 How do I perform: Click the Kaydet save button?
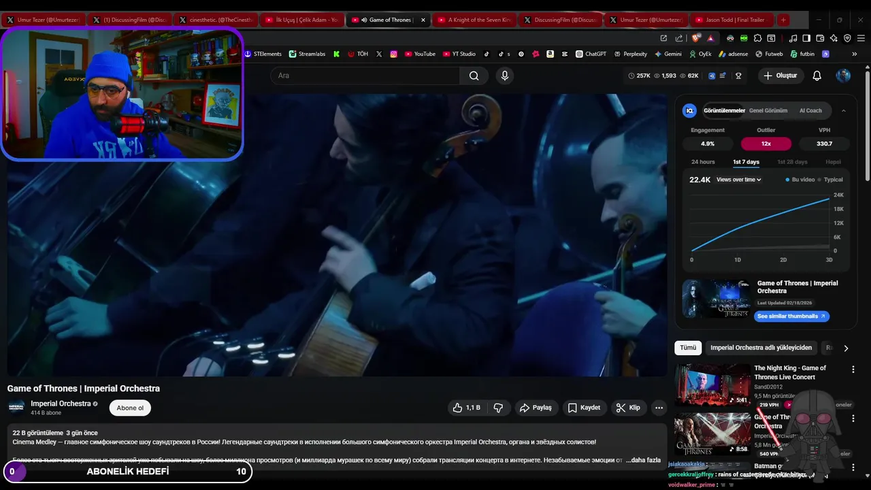[584, 408]
